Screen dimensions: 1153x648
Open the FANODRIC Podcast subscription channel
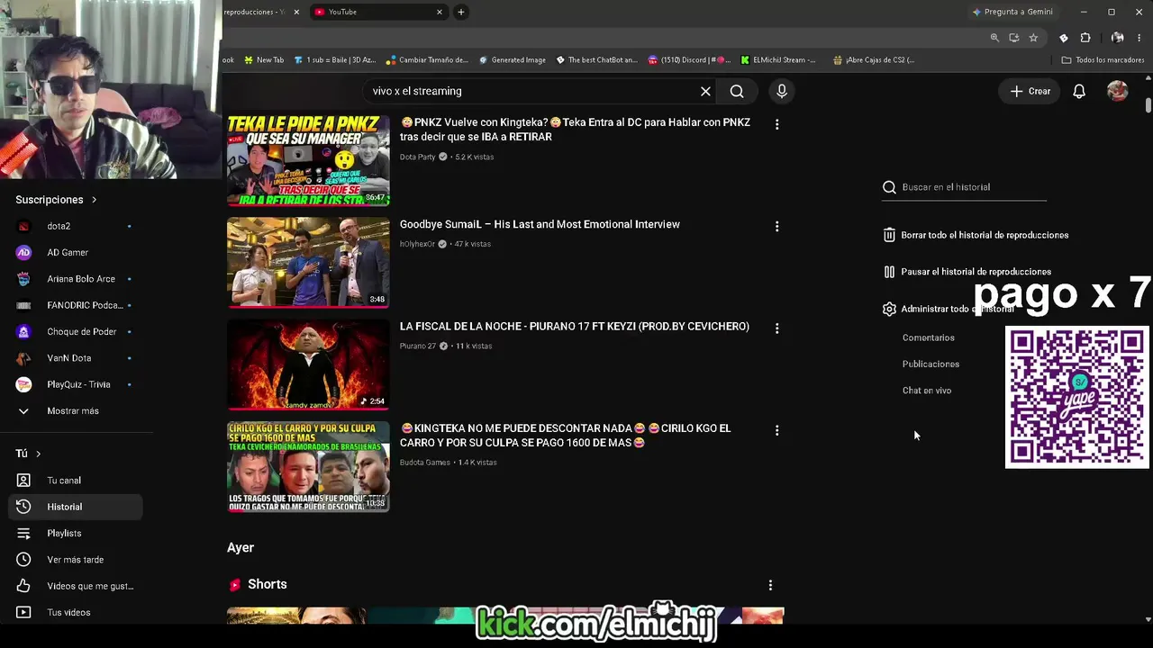(76, 305)
